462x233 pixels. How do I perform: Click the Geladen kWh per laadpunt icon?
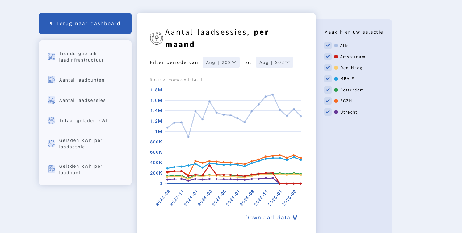click(x=51, y=169)
